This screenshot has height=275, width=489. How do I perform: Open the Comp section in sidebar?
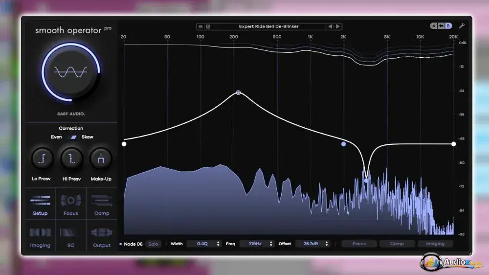[102, 205]
